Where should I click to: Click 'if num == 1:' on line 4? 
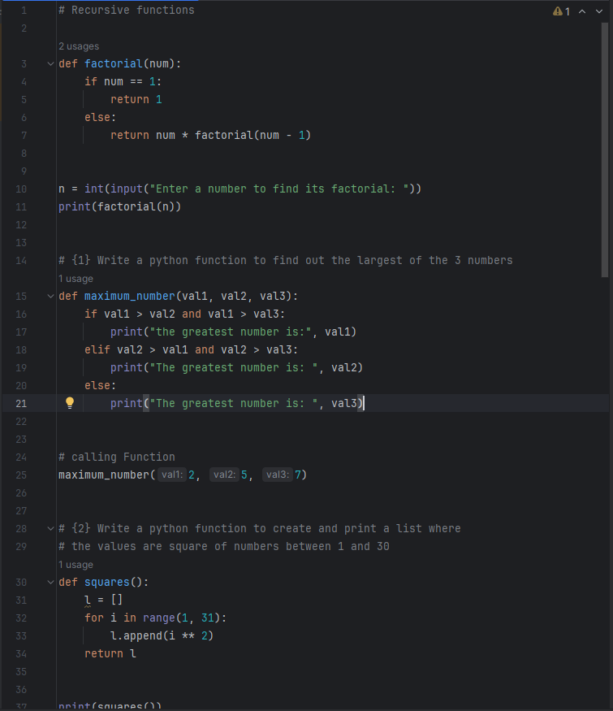coord(123,81)
